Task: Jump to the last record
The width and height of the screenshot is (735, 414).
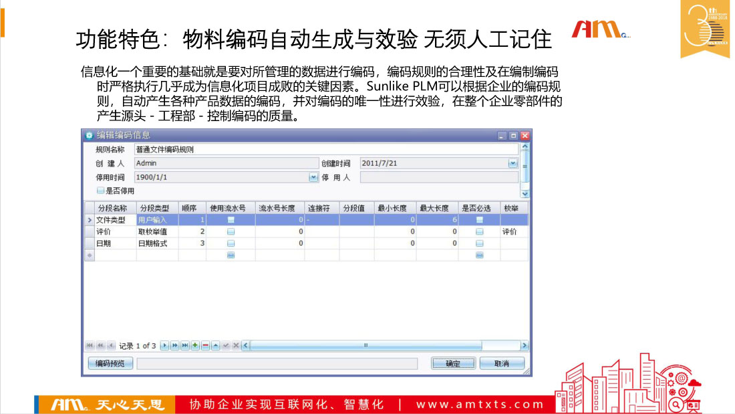Action: point(185,346)
